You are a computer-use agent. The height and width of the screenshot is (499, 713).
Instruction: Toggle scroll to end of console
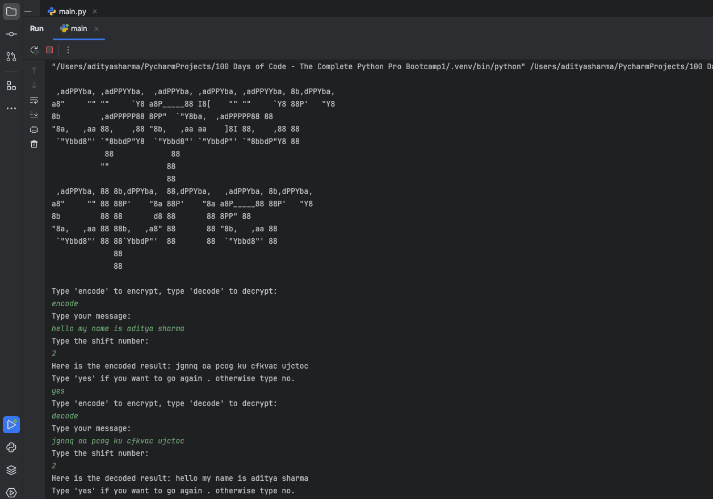pos(34,115)
